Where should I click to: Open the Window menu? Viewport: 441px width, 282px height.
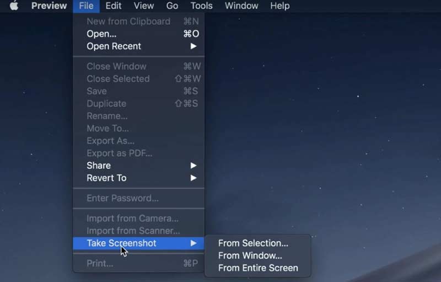pyautogui.click(x=241, y=6)
